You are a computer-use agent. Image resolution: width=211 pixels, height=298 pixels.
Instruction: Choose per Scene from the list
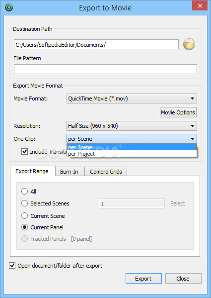tap(132, 147)
